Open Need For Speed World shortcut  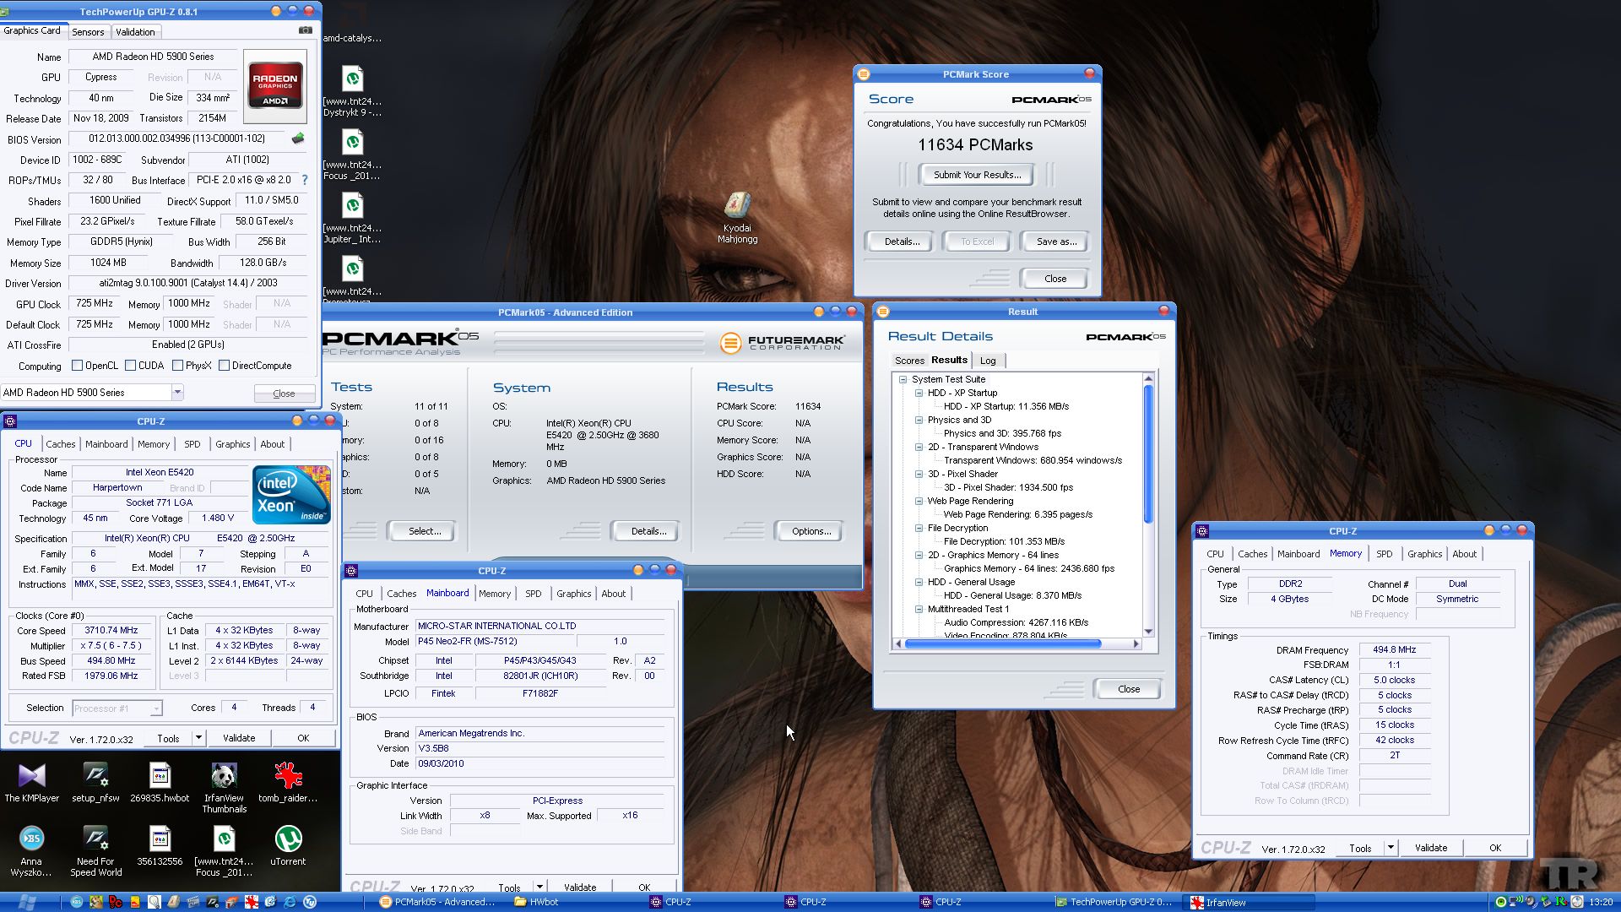pyautogui.click(x=95, y=851)
